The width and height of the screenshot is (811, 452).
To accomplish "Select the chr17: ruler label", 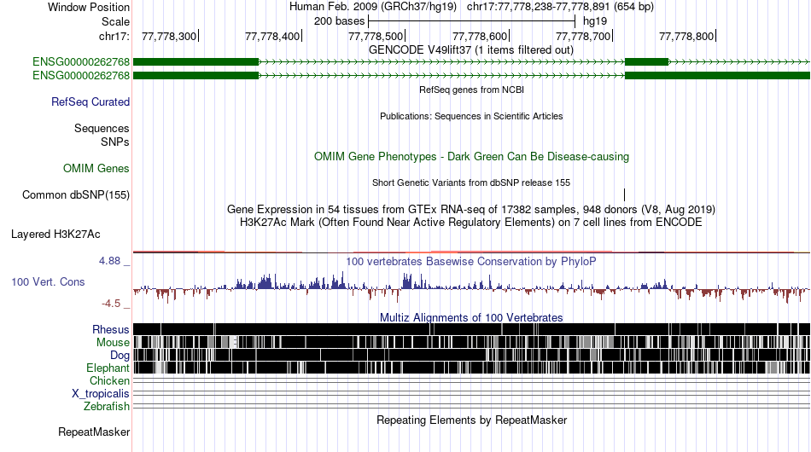I will pos(114,36).
